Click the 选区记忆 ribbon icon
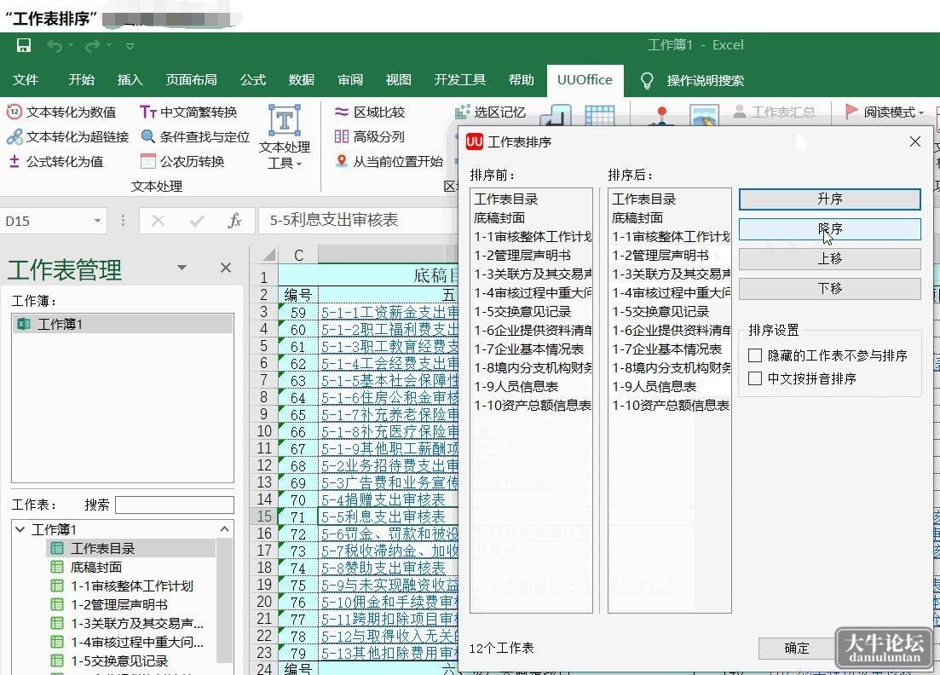940x675 pixels. (x=462, y=112)
